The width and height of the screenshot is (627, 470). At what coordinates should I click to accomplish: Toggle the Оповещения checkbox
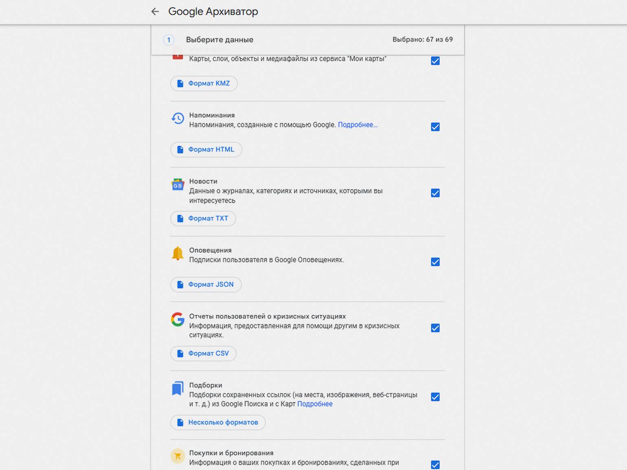click(435, 262)
